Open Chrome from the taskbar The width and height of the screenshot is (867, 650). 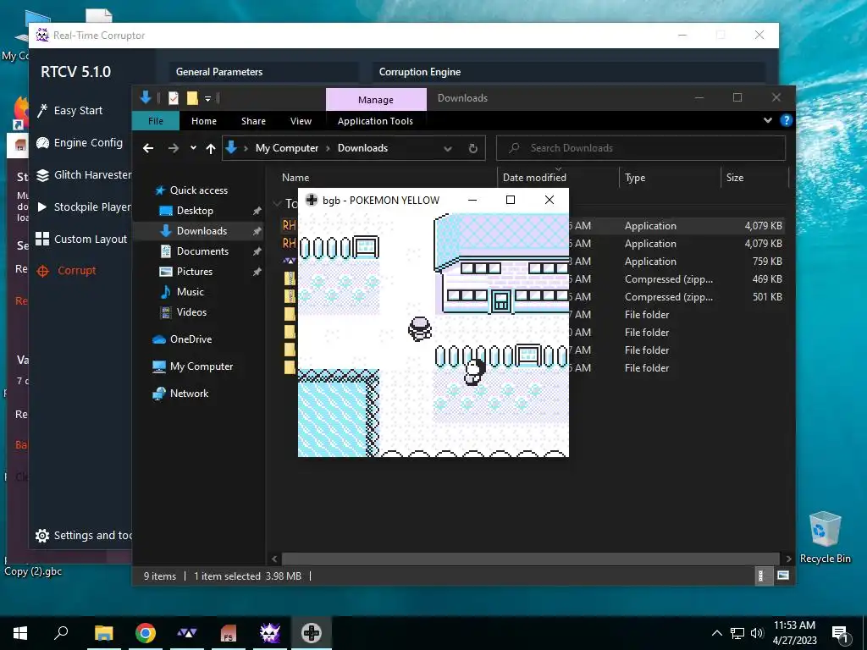146,633
